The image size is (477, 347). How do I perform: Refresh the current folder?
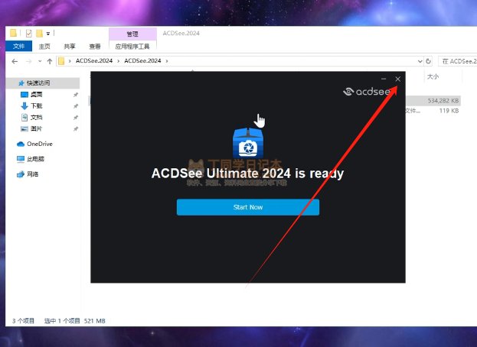tap(428, 61)
